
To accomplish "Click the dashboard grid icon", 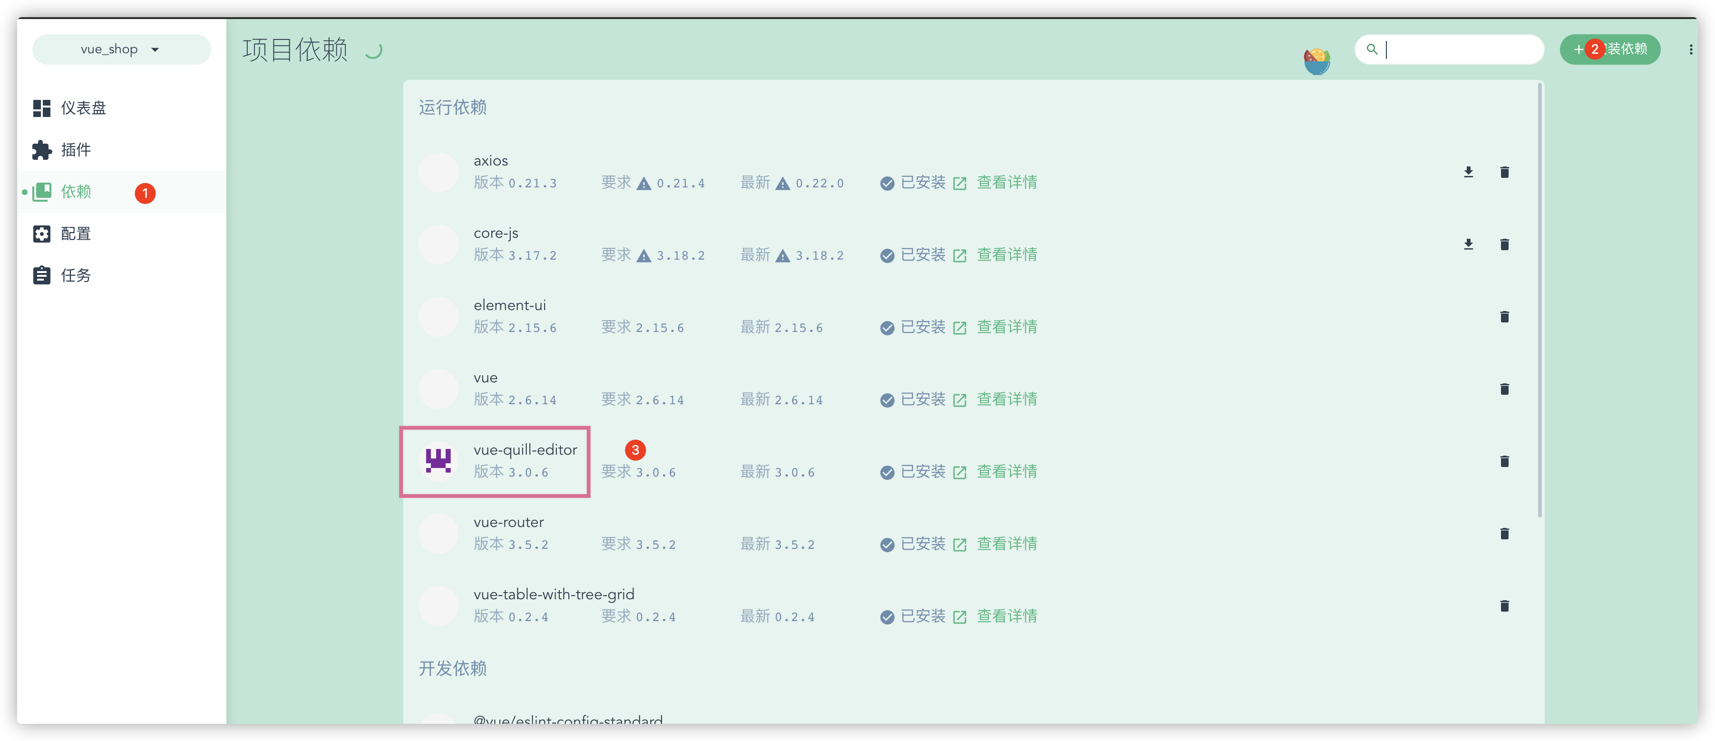I will [x=41, y=108].
